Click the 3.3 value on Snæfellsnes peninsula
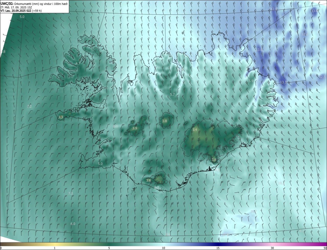The image size is (327, 250). 61,117
